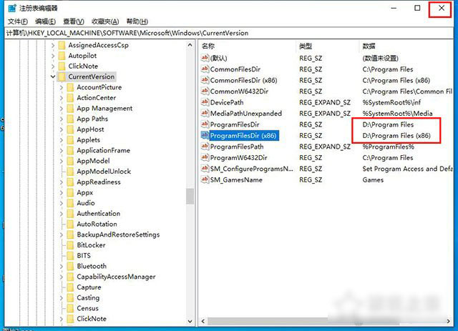Screen dimensions: 458x331
Task: Expand the Authentication node
Action: [62, 214]
